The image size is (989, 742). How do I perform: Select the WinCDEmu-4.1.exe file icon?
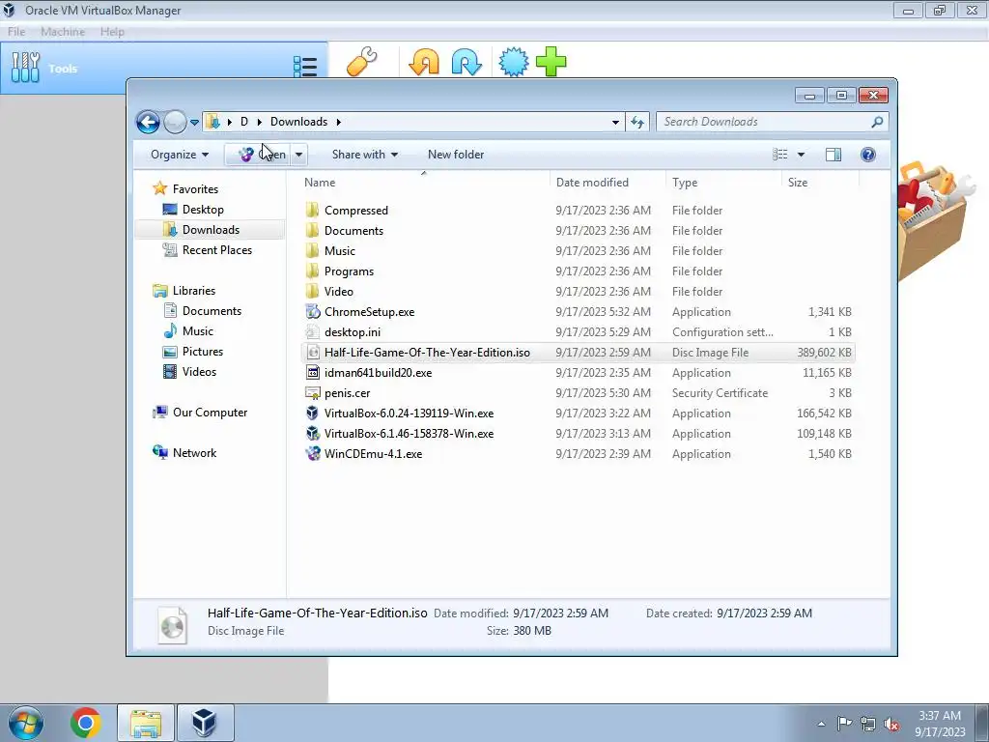click(313, 454)
